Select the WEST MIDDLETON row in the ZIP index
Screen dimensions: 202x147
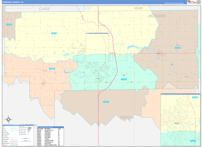coord(49,145)
